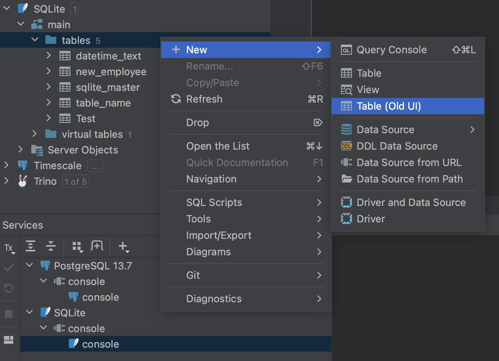Viewport: 499px width, 361px height.
Task: Select Open the List menu item
Action: 246,146
